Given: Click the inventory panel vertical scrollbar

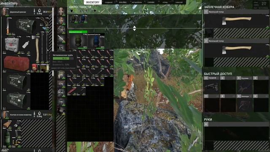Looking at the screenshot, I should (x=53, y=41).
